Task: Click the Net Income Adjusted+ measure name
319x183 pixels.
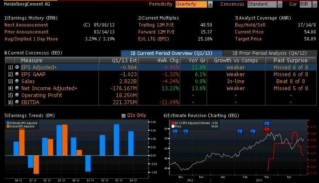Action: point(49,88)
